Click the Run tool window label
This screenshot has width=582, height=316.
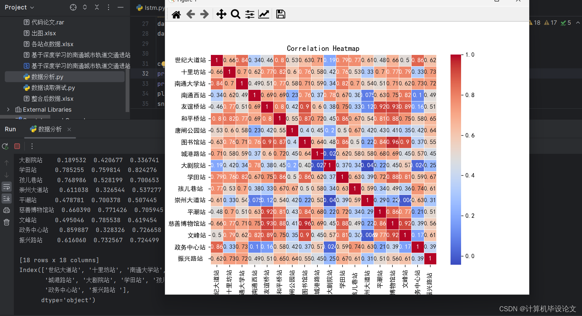pos(11,129)
